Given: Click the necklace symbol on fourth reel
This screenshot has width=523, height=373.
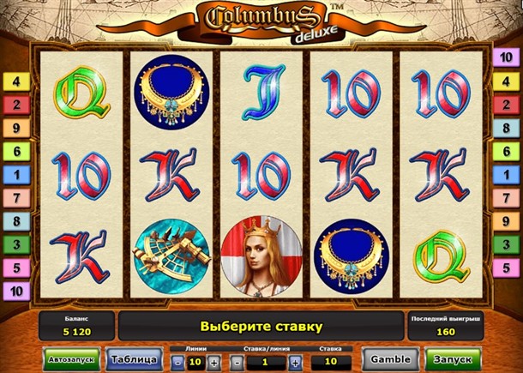Looking at the screenshot, I should (352, 256).
